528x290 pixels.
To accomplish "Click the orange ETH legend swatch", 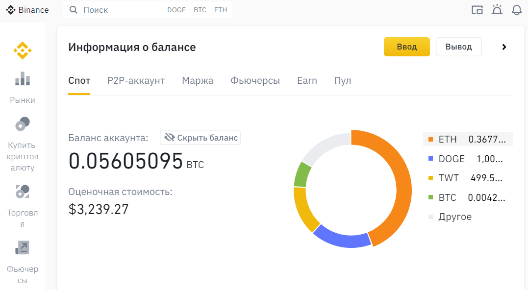I will click(430, 139).
